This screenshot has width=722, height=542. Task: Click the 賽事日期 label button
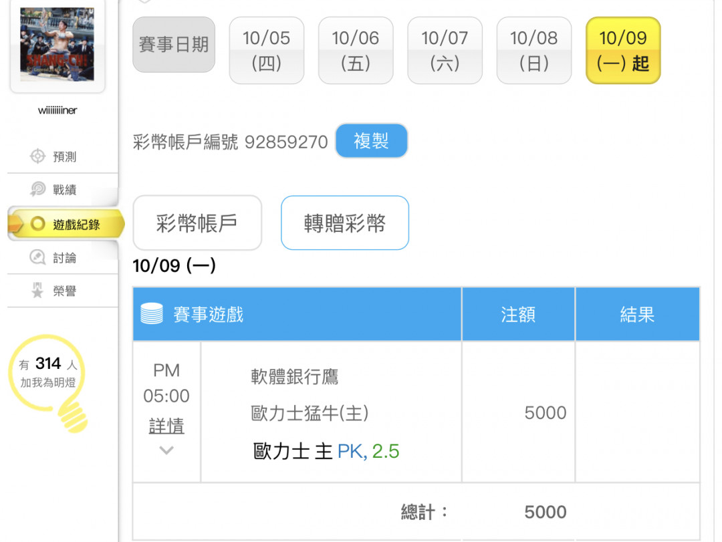(174, 45)
